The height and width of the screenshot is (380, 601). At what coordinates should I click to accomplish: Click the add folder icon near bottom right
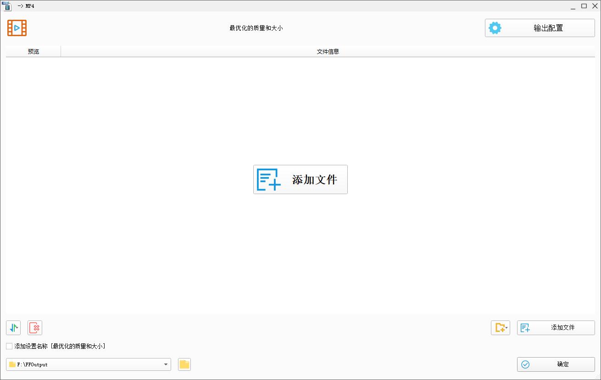point(499,328)
